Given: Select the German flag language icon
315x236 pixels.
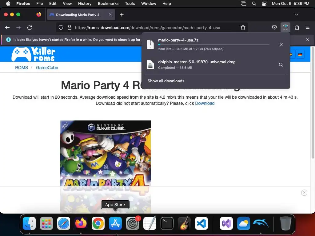Looking at the screenshot, I should (x=300, y=54).
